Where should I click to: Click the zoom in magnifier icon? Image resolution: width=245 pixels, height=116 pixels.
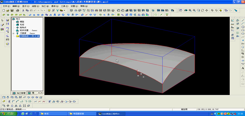194,10
